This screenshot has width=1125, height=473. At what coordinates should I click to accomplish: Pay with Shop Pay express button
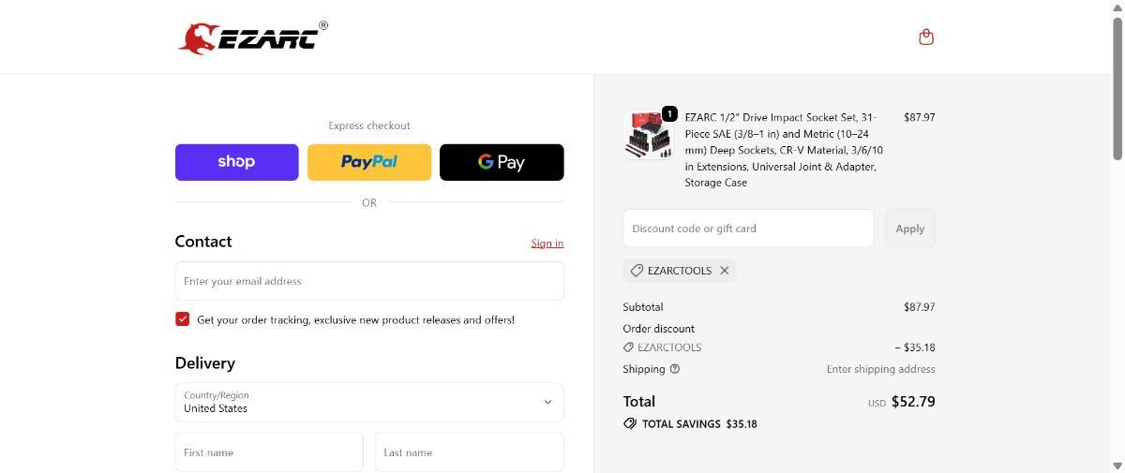tap(236, 162)
